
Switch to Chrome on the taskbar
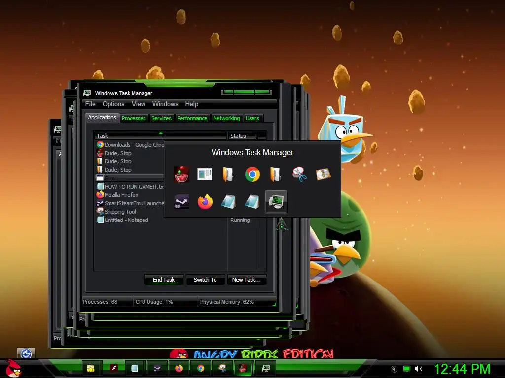coord(200,368)
